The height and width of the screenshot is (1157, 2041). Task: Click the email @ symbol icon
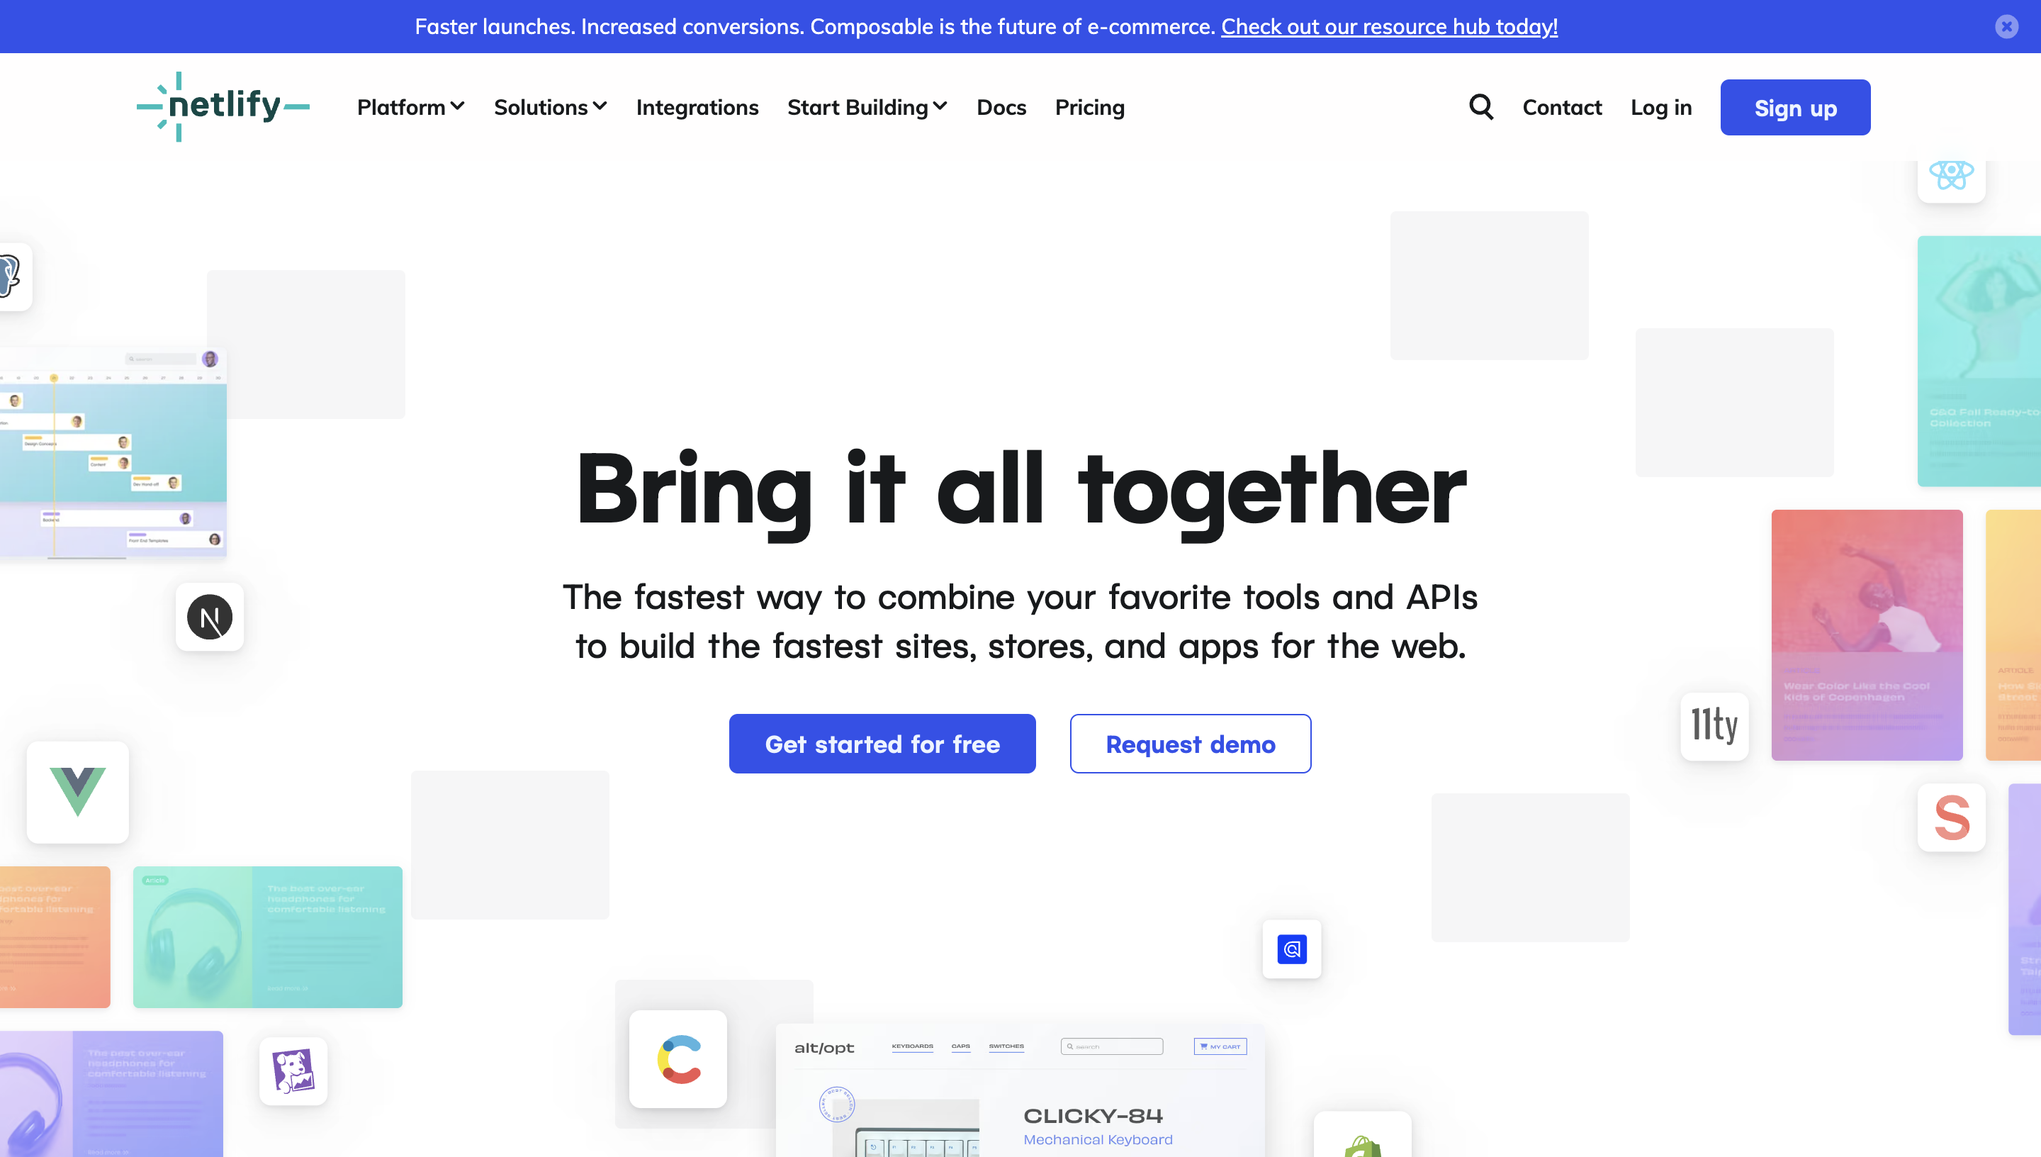coord(1291,949)
